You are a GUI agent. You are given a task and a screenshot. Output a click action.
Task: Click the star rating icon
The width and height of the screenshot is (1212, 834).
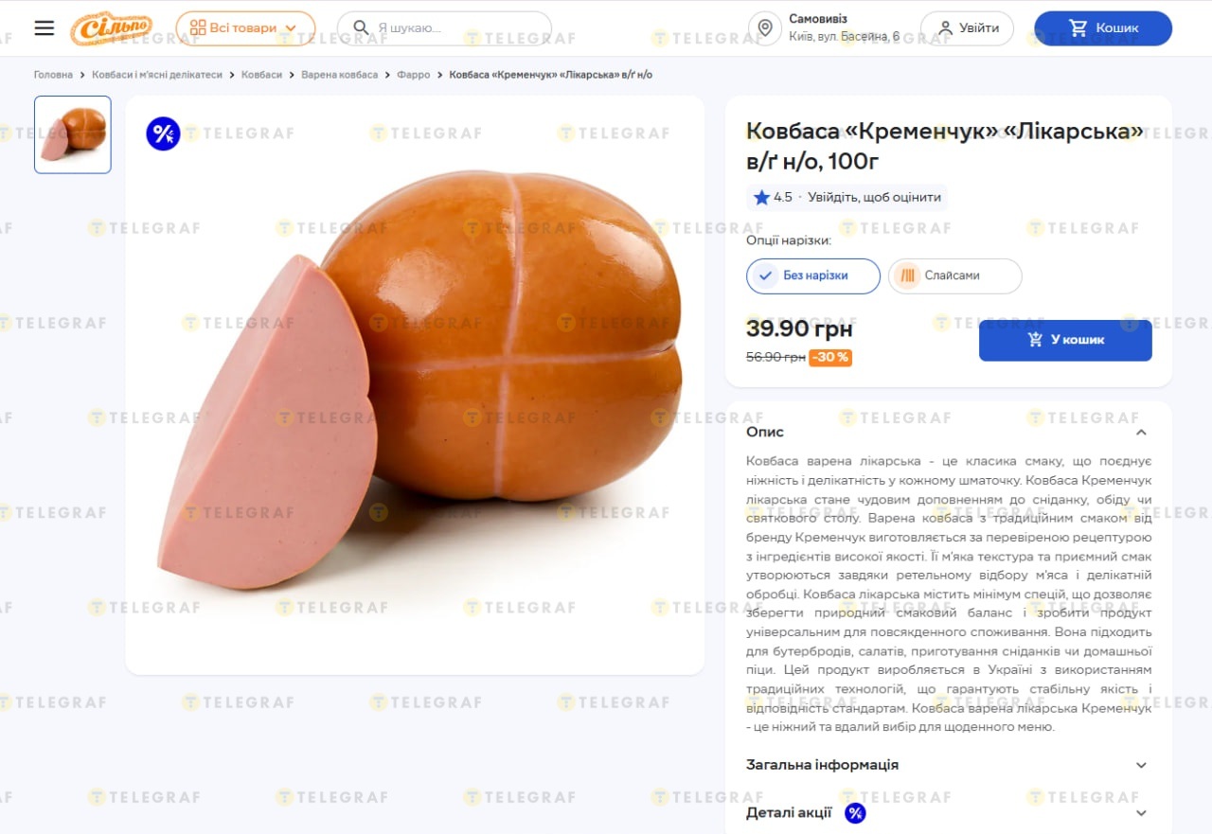(761, 197)
